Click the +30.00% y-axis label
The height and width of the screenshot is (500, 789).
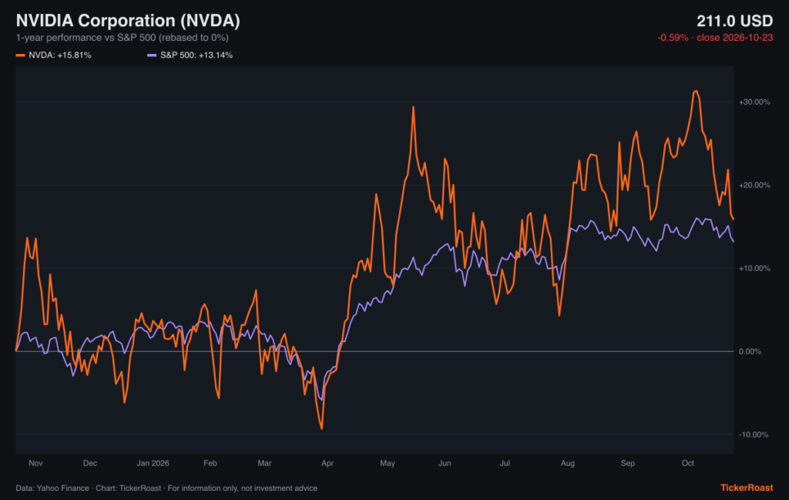click(754, 102)
